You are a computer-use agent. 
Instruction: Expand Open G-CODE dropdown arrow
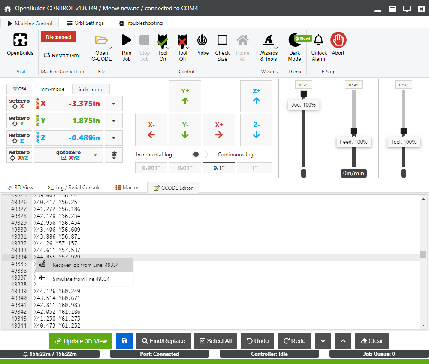point(110,48)
